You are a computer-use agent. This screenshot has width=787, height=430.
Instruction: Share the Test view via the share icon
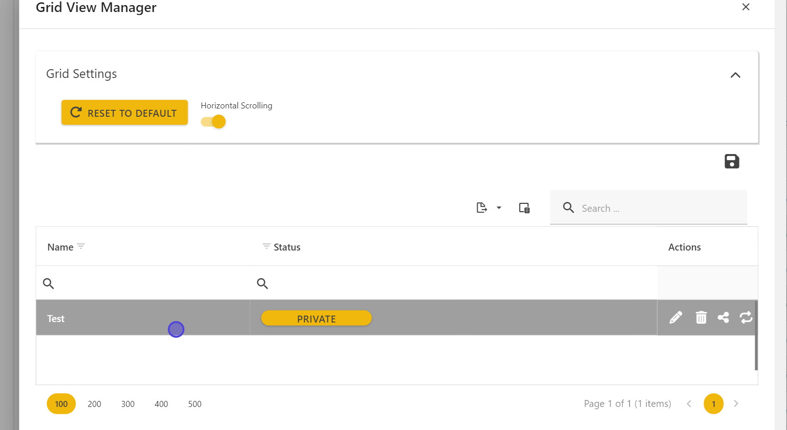(723, 317)
